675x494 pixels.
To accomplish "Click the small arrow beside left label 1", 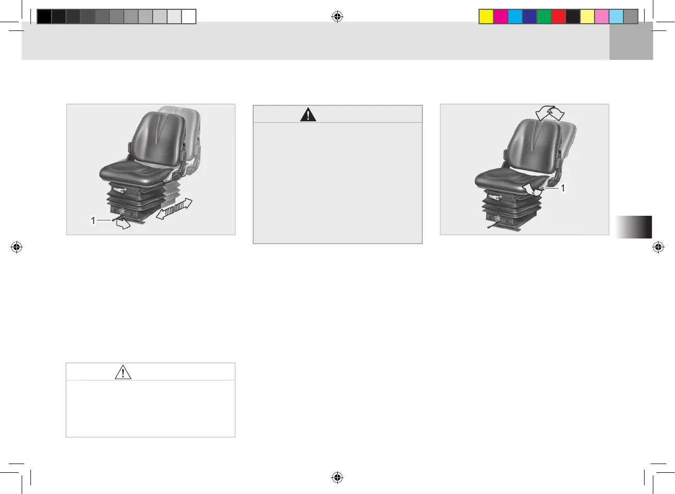I will click(123, 224).
